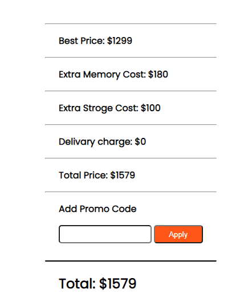Viewport: 248px width, 302px height.
Task: Select the Delivary charge label
Action: coord(96,142)
